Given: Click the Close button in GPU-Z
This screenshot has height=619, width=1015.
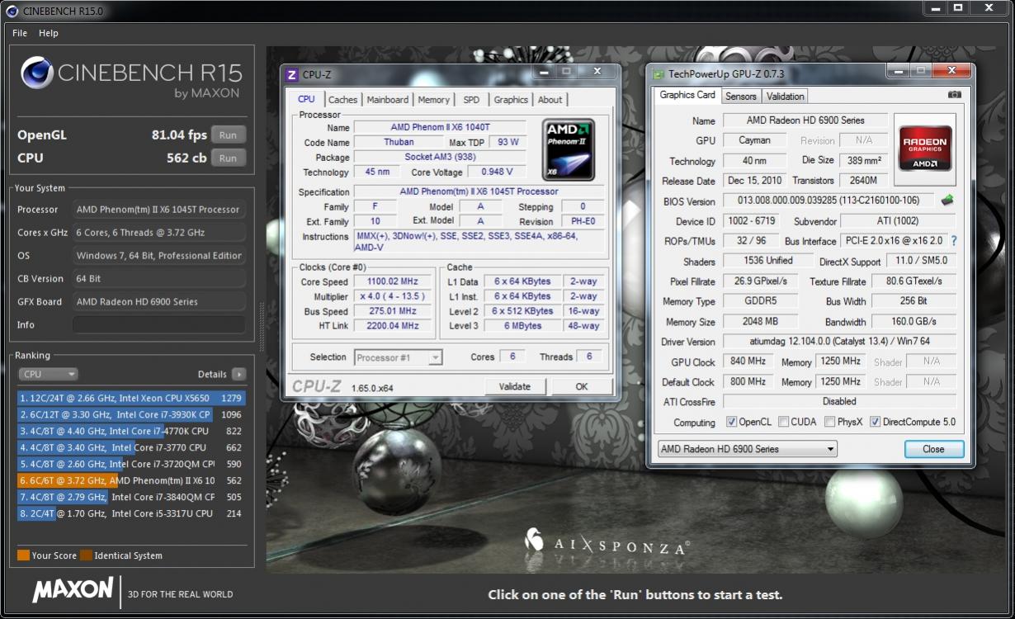Looking at the screenshot, I should pyautogui.click(x=933, y=449).
